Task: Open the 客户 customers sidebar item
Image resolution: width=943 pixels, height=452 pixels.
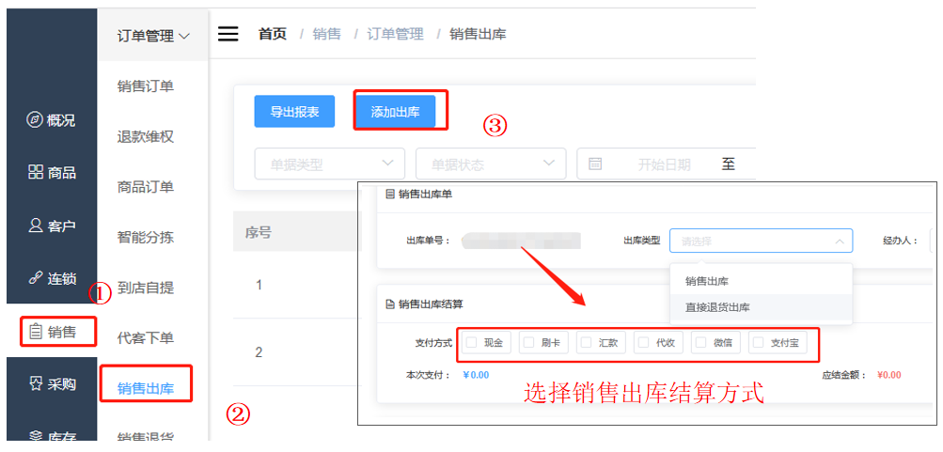Action: point(51,226)
